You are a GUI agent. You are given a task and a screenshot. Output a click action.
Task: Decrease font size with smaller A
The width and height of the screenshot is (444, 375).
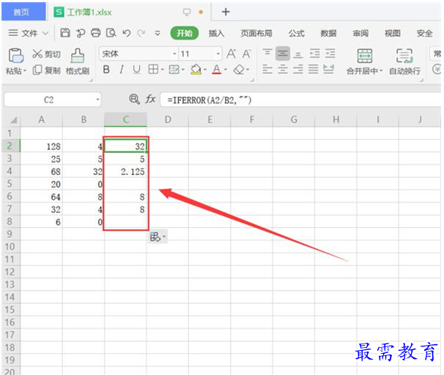(x=247, y=53)
